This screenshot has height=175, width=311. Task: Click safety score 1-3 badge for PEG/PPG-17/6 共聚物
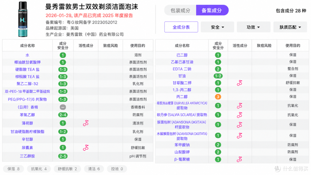(63, 99)
